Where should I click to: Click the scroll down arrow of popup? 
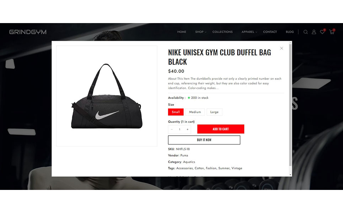(290, 175)
